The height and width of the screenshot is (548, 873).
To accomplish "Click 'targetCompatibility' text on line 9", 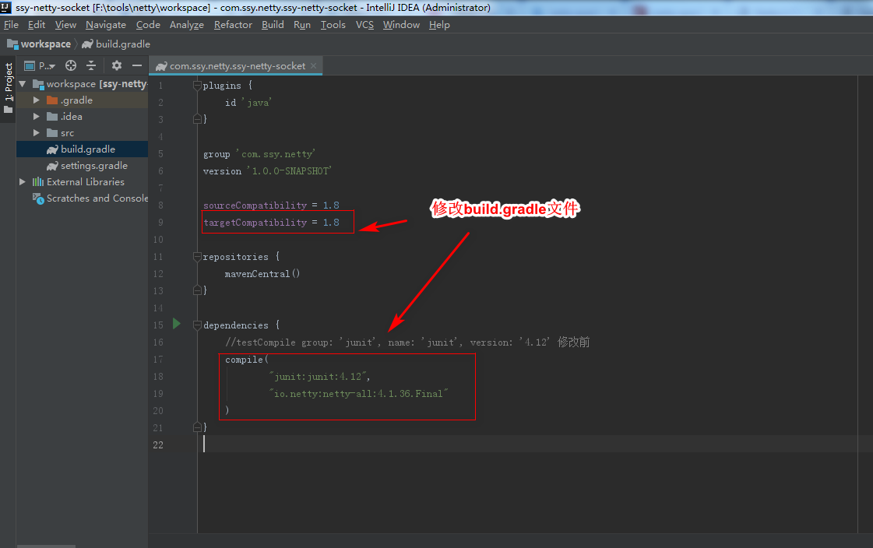I will point(255,223).
